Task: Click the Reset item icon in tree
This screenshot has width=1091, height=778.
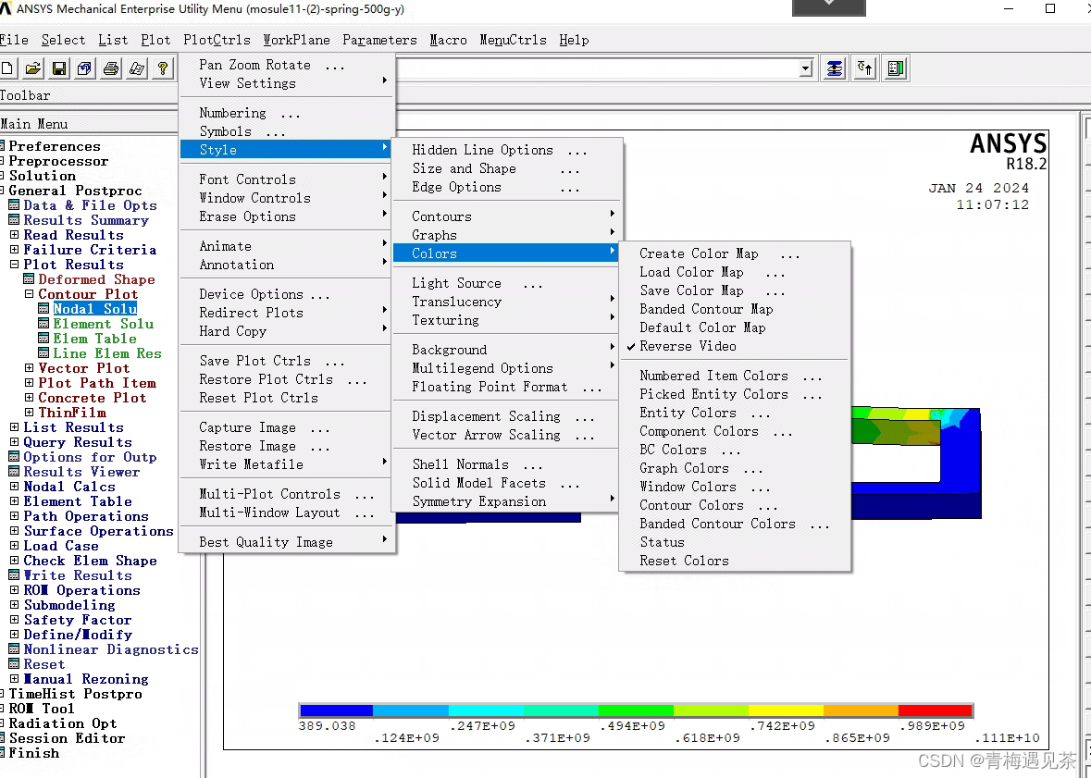Action: click(x=14, y=664)
